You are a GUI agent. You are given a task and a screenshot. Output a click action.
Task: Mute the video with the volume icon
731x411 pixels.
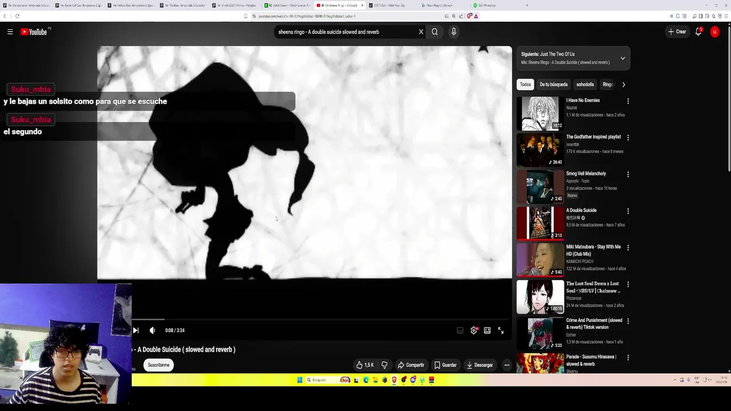click(152, 330)
